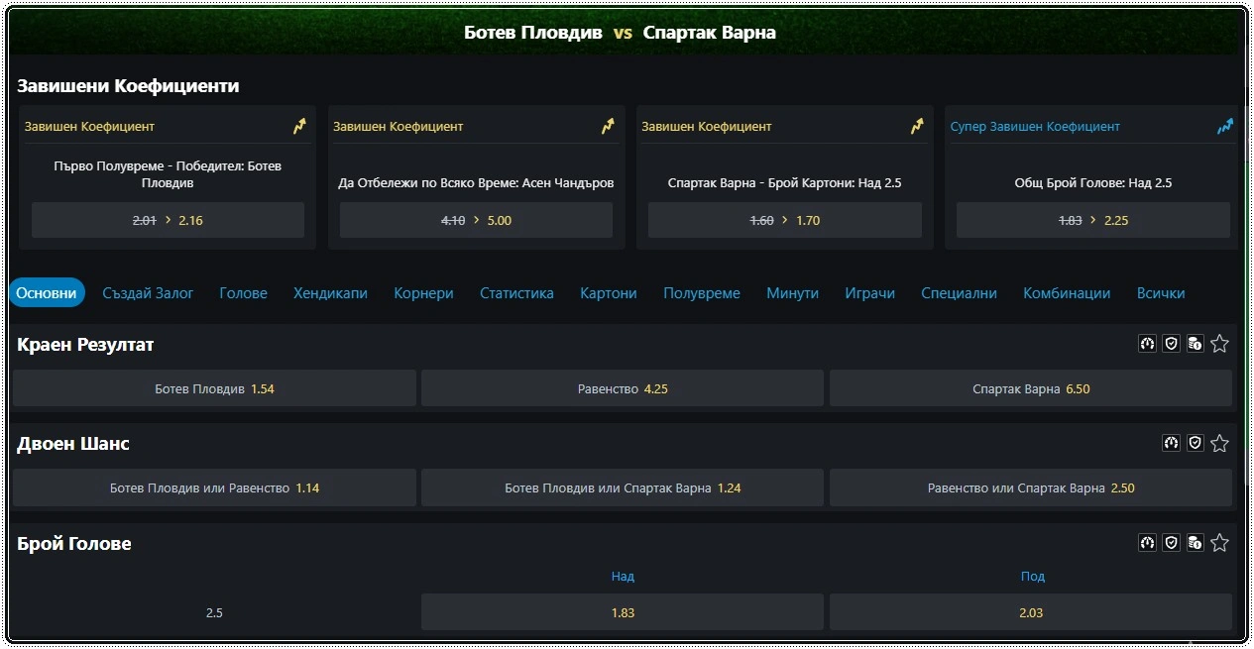Switch to the Специални tab

tap(959, 293)
